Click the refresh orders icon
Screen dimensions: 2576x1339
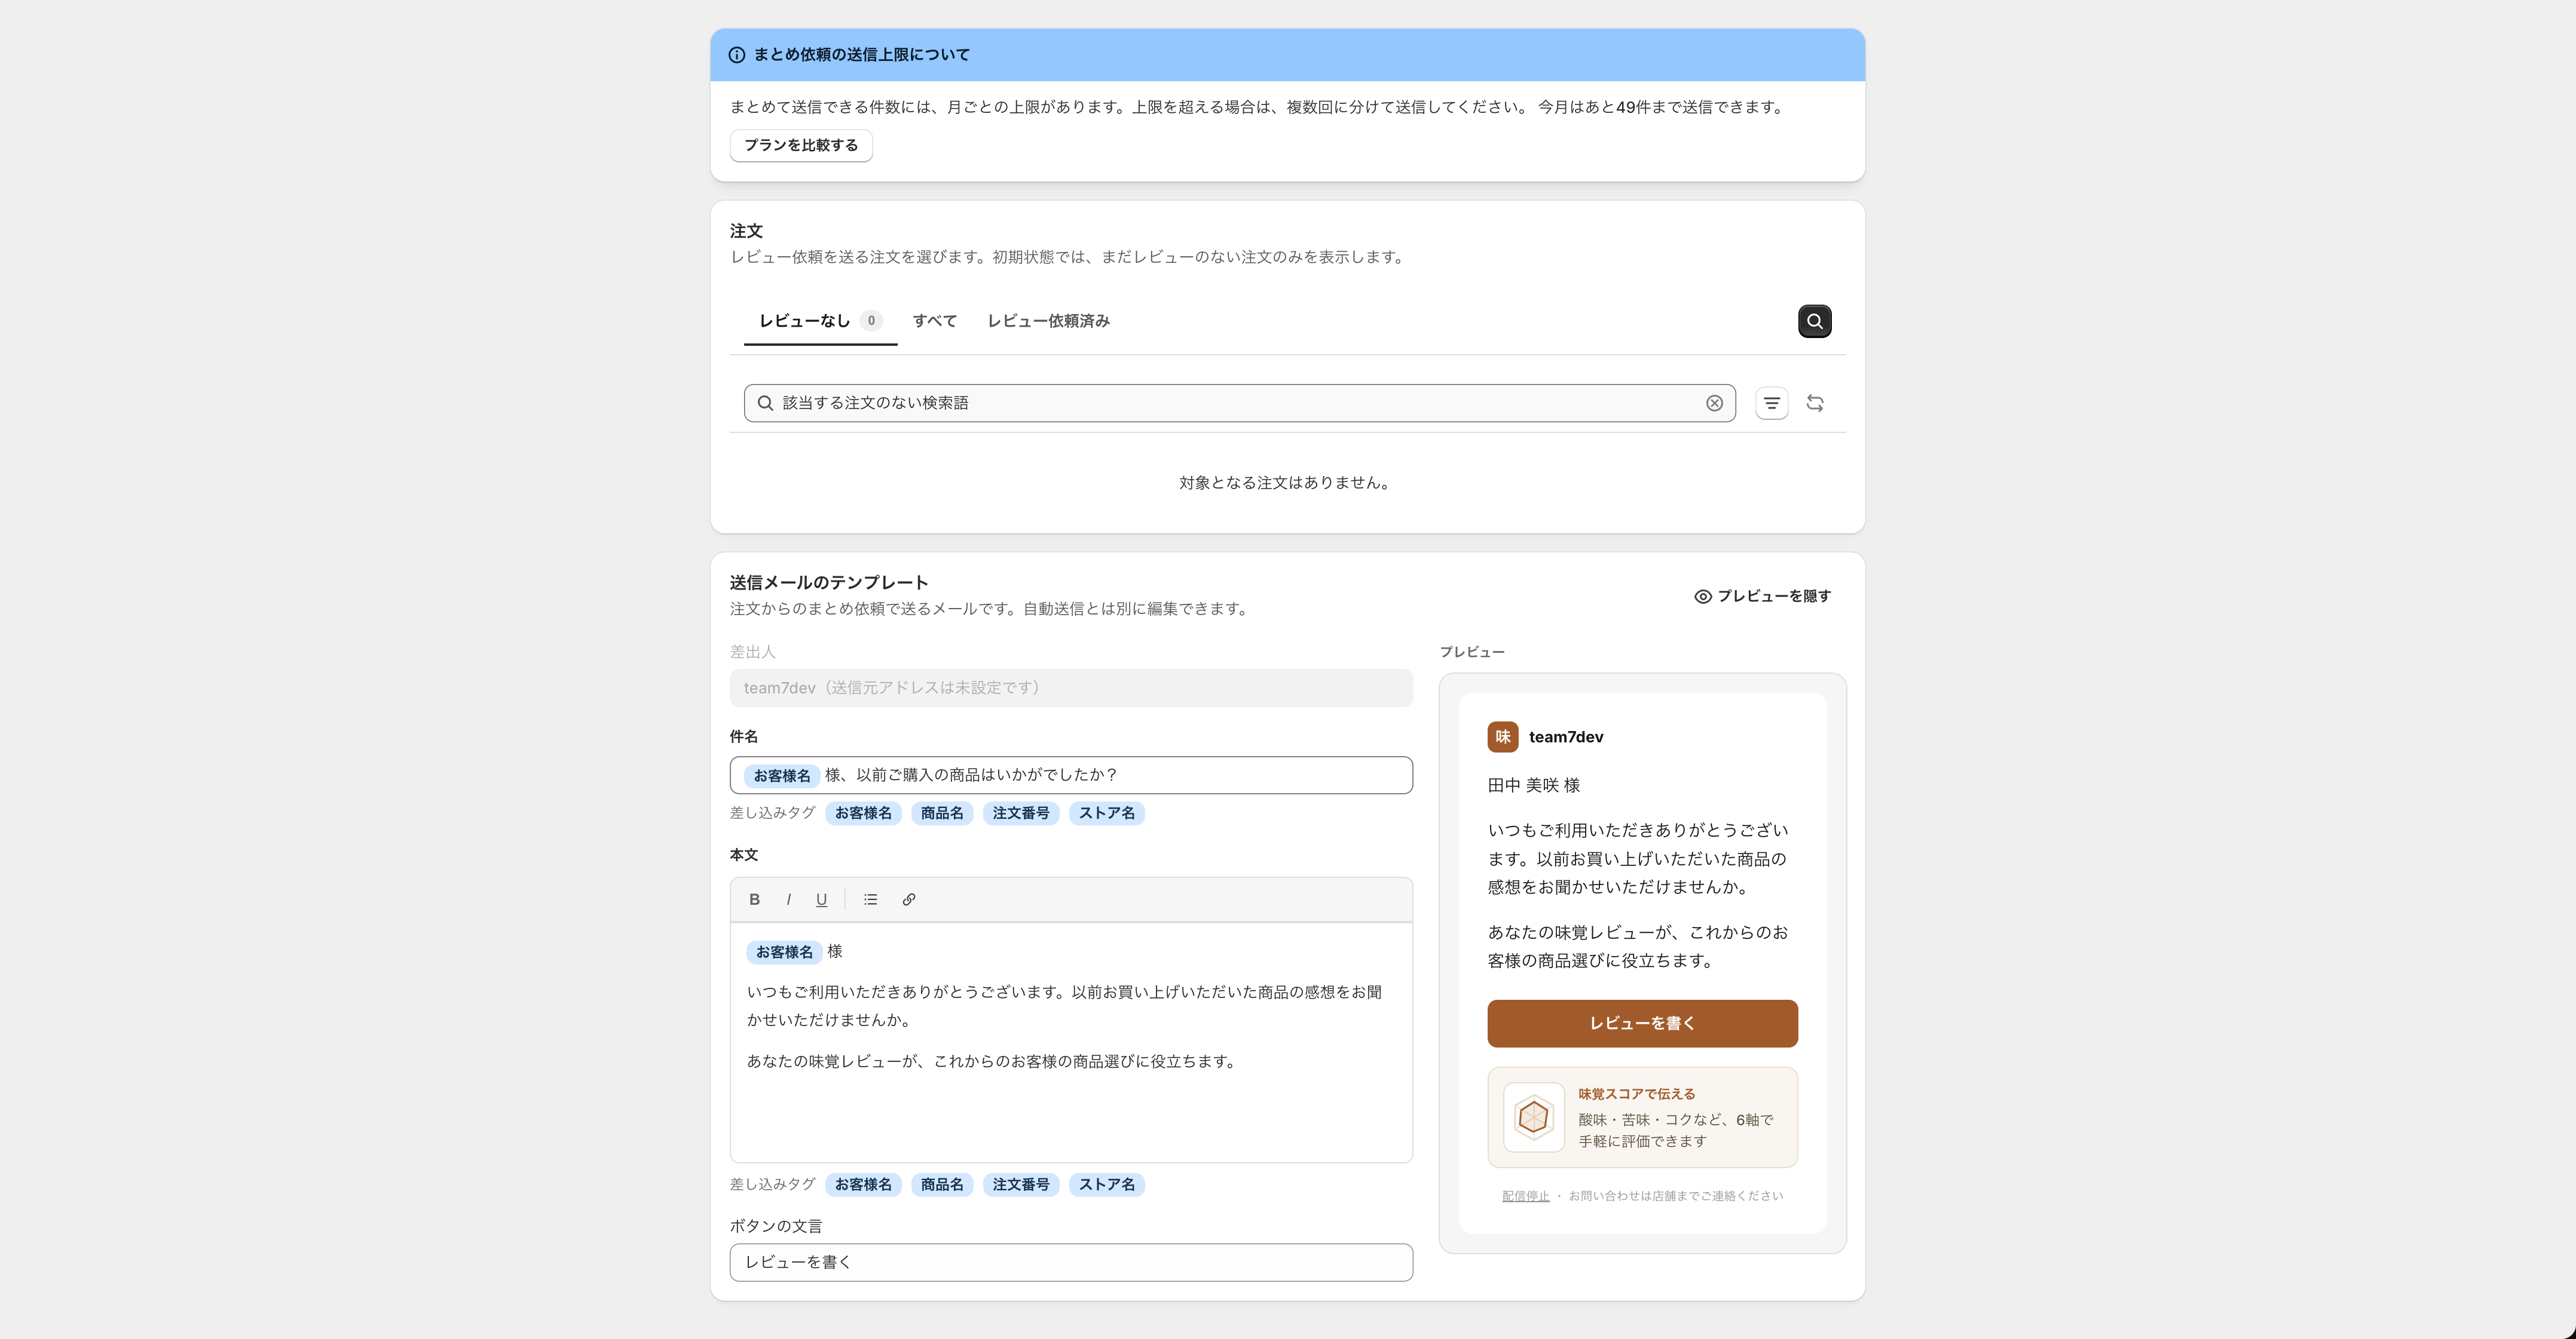[1814, 403]
